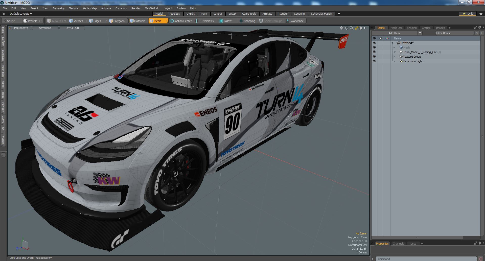Viewport: 485px width, 261px height.
Task: Open the Geometry menu
Action: point(58,8)
